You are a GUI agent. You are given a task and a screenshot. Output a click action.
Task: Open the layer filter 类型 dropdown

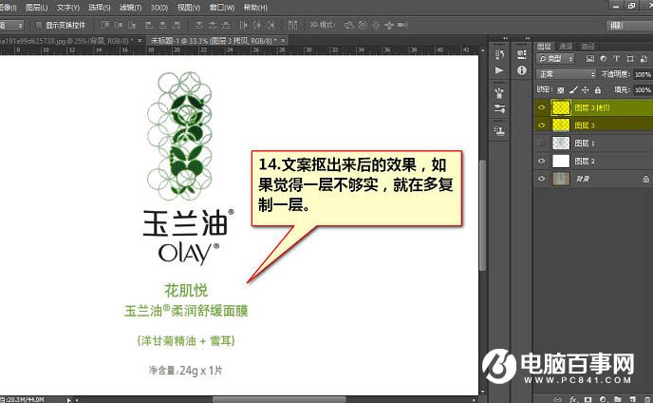[555, 58]
